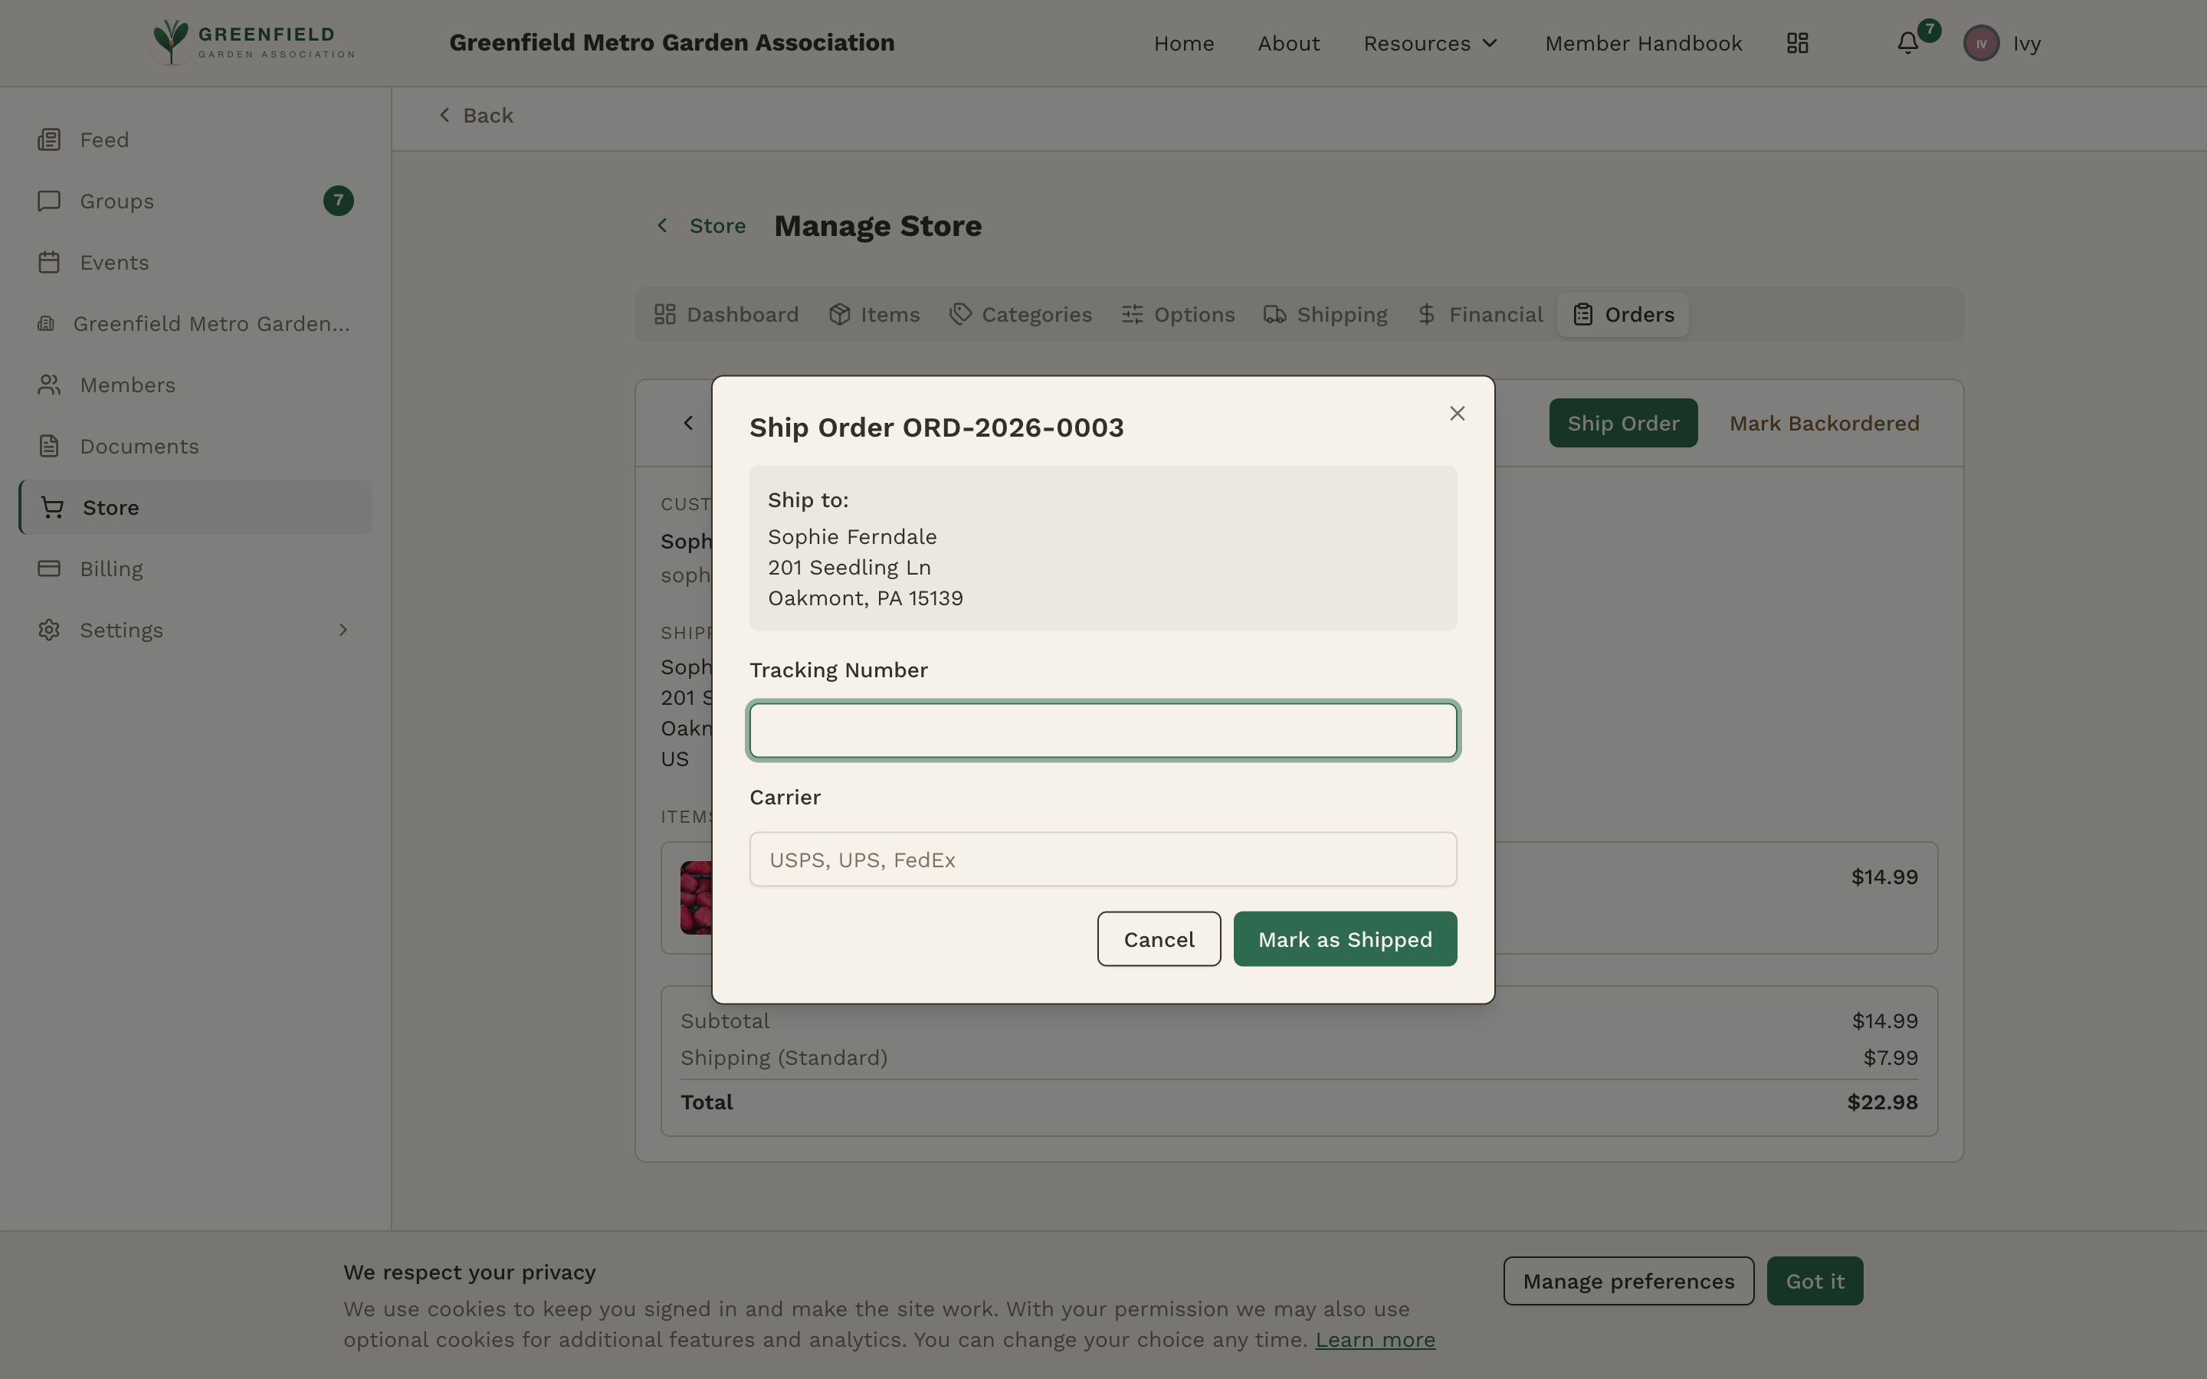Screen dimensions: 2207x1379
Task: Switch to the Categories tab
Action: 1021,315
